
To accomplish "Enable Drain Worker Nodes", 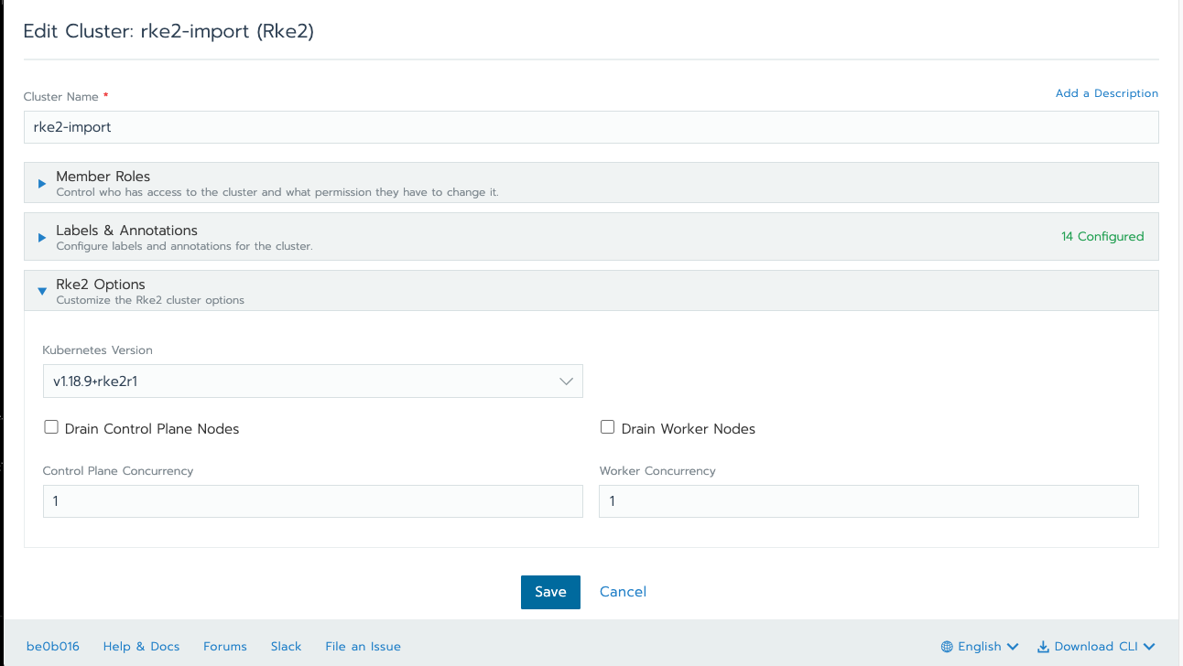I will [x=607, y=426].
